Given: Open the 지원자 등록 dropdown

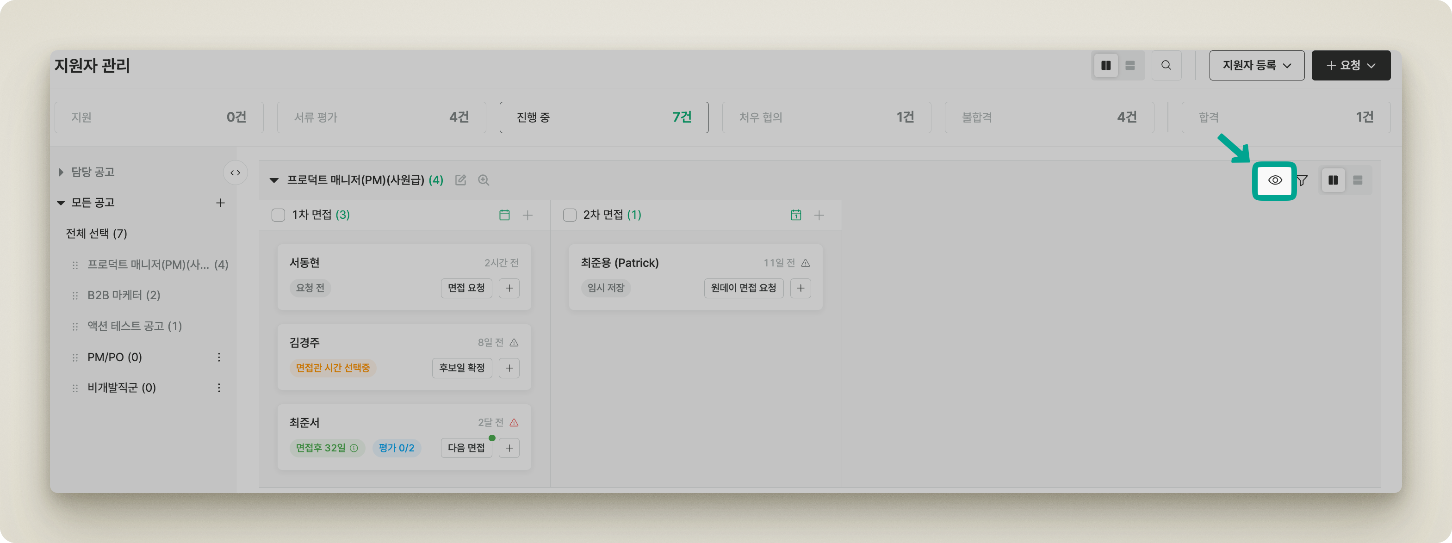Looking at the screenshot, I should tap(1256, 65).
